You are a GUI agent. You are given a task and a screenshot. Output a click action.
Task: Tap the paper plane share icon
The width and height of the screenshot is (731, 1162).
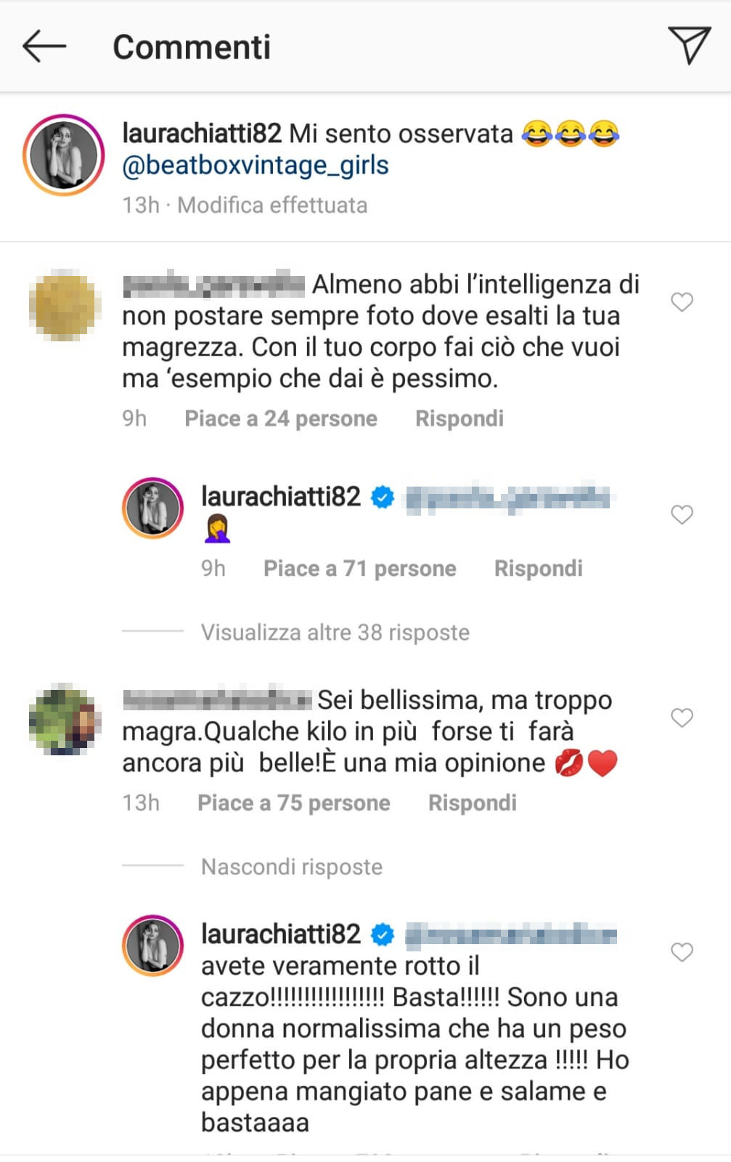tap(688, 46)
